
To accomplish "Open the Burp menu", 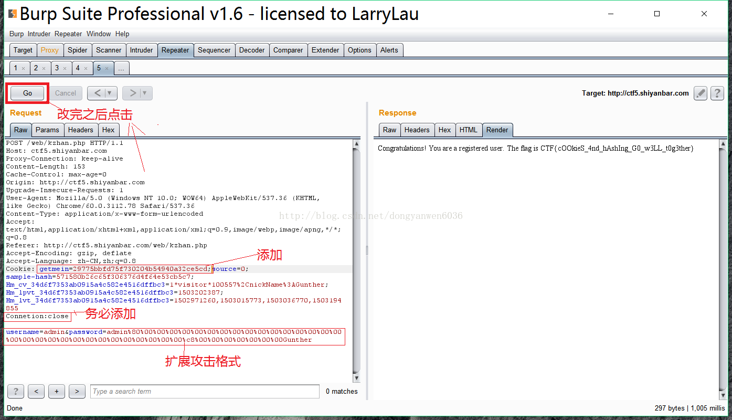I will (x=17, y=34).
